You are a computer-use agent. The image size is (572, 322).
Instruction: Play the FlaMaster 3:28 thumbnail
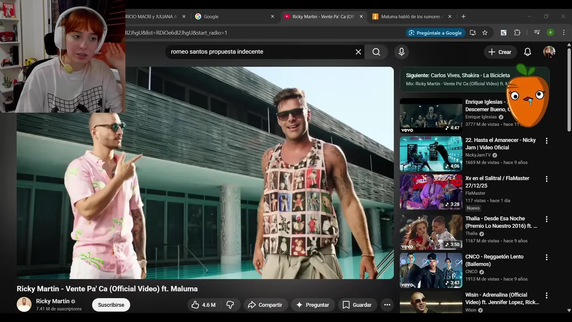431,192
